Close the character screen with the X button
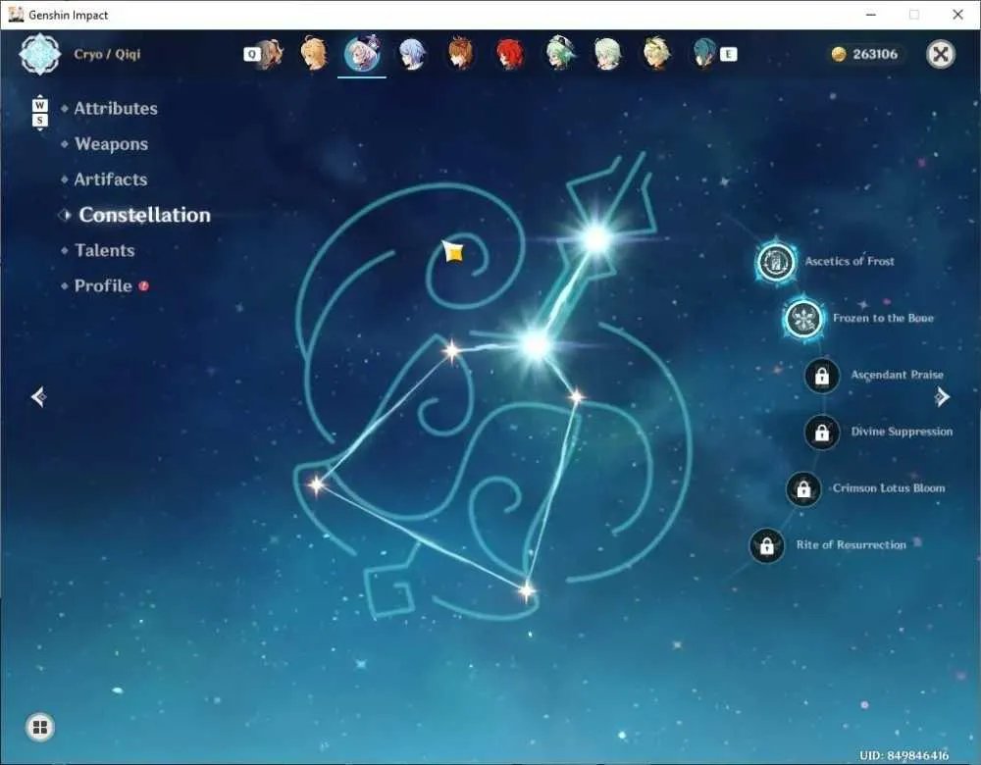The height and width of the screenshot is (765, 981). tap(941, 54)
